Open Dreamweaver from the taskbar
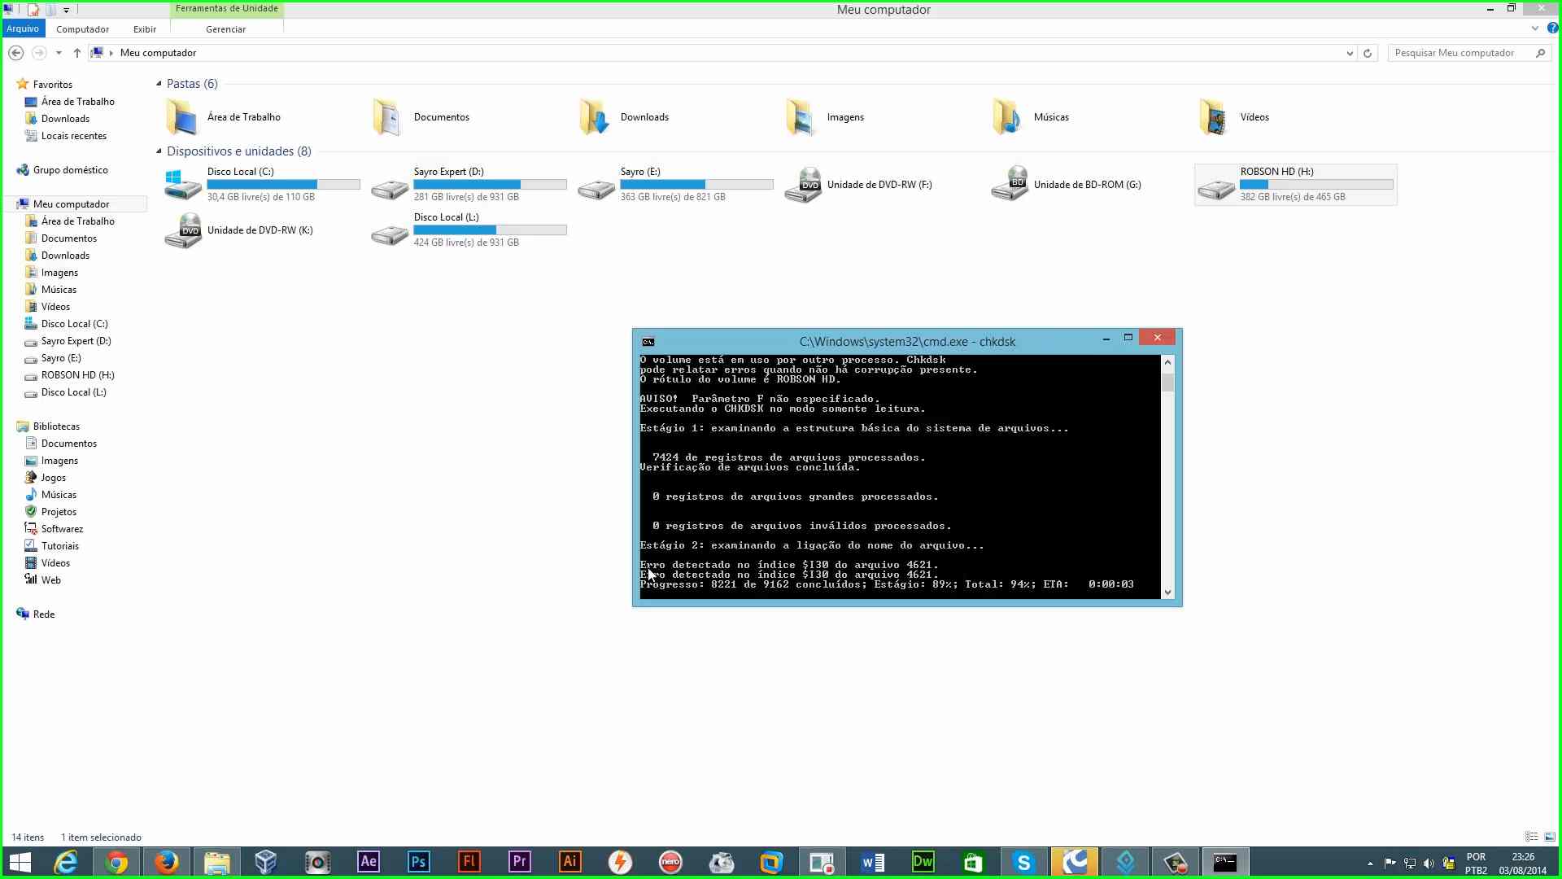The height and width of the screenshot is (879, 1562). point(923,861)
